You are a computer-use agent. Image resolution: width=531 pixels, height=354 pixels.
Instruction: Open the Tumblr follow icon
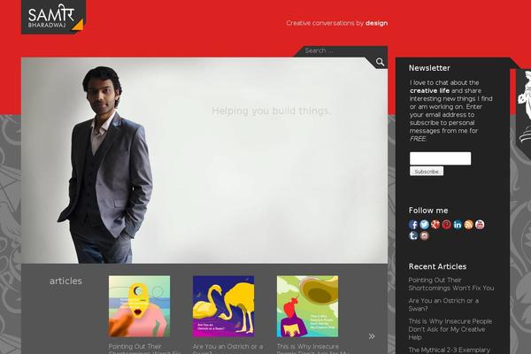[x=412, y=235]
